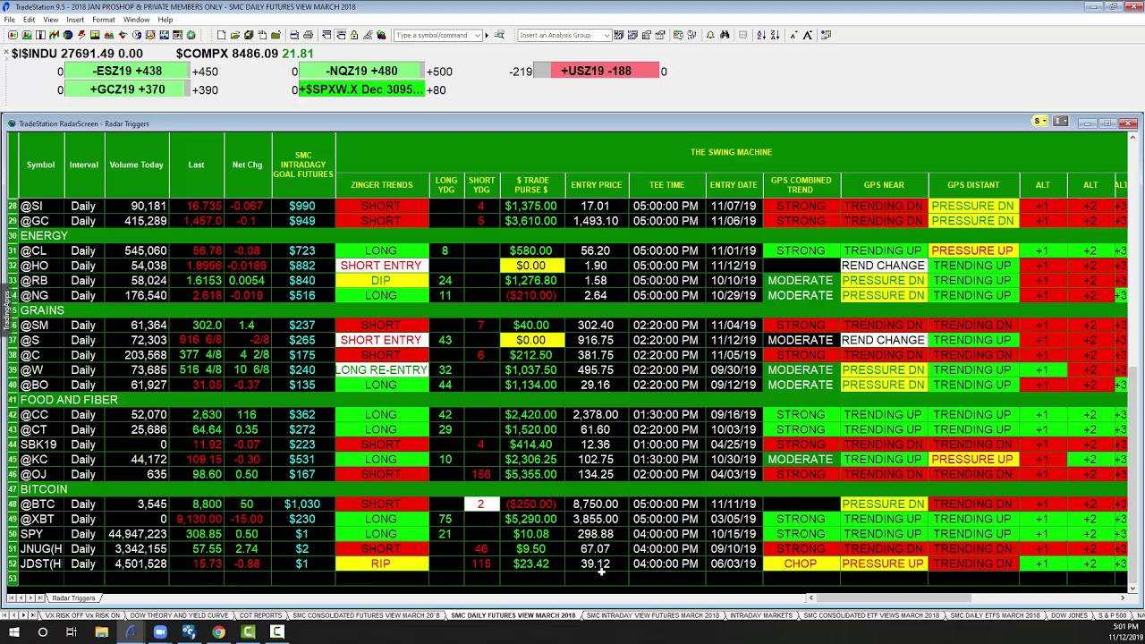Click the first icon after the Analysis Group box
1145x644 pixels.
619,35
